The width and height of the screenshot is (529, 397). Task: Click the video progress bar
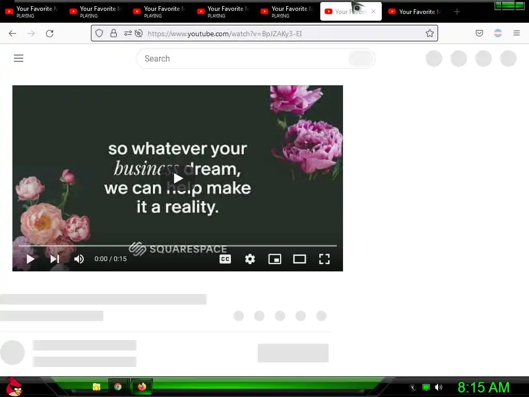[x=178, y=246]
